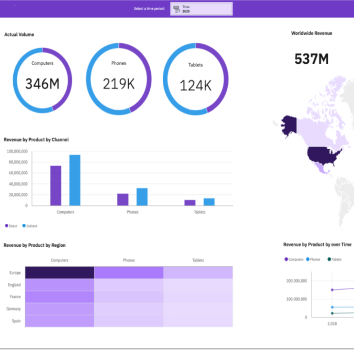Click the Tablets Direct revenue bar
Viewport: 354px width, 350px height.
click(190, 203)
